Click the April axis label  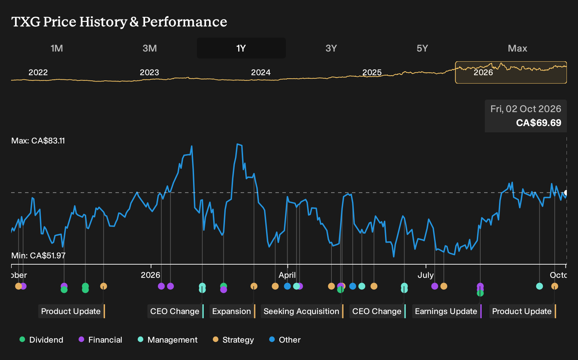coord(287,275)
